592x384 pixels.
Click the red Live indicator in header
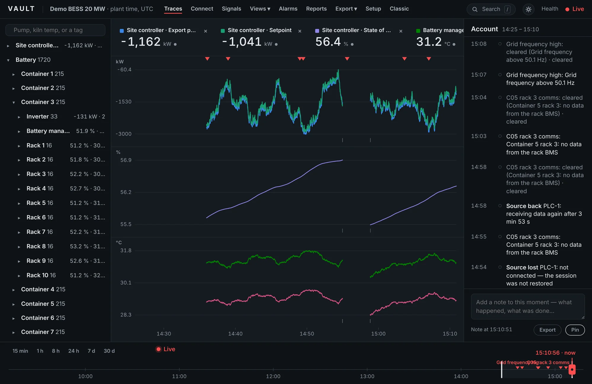tap(575, 9)
